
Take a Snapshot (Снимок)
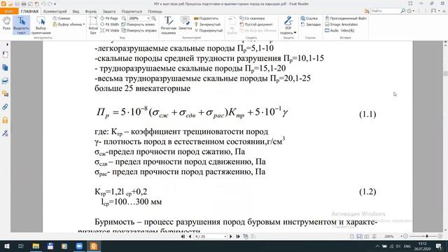point(62,18)
